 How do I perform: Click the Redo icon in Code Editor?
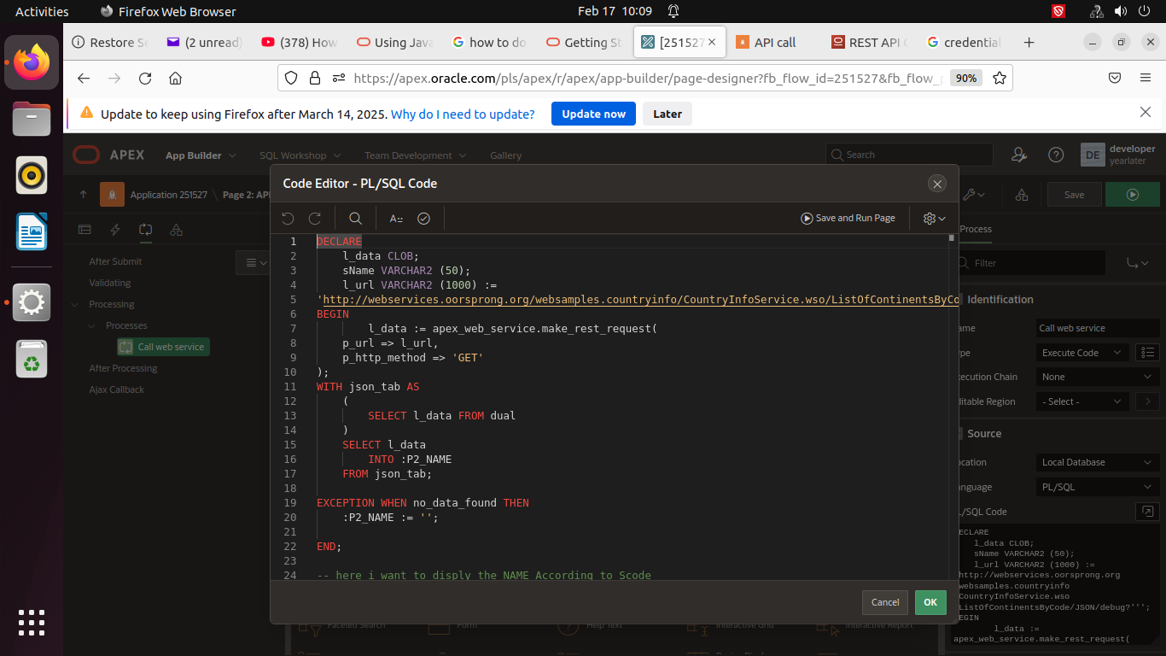315,219
